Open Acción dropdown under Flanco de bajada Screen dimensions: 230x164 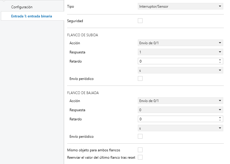click(x=181, y=101)
